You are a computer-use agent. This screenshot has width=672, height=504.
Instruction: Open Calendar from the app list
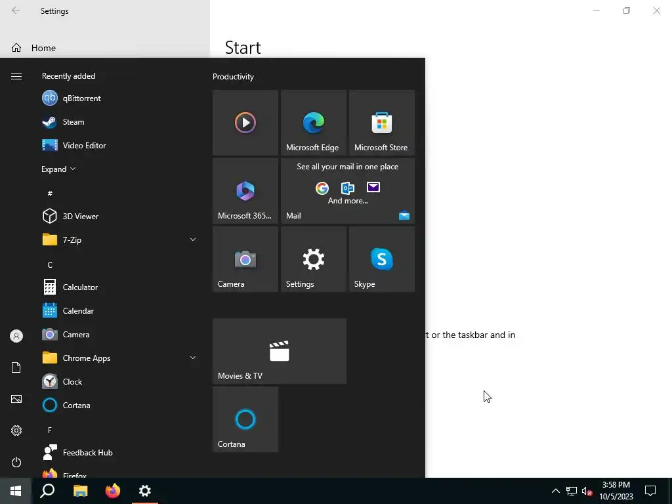[119, 310]
